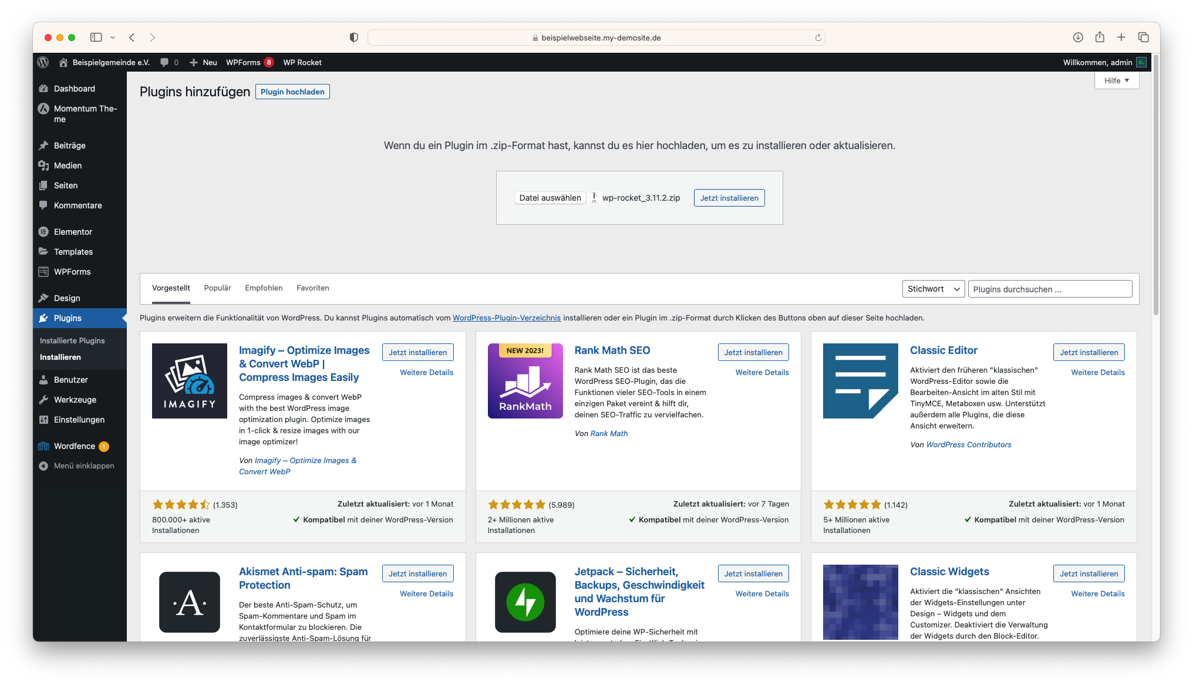1193x685 pixels.
Task: Open the Stichwort search type dropdown
Action: point(933,289)
